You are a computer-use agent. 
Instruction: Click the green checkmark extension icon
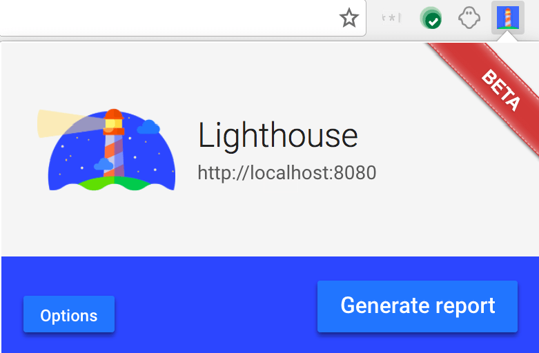coord(431,18)
